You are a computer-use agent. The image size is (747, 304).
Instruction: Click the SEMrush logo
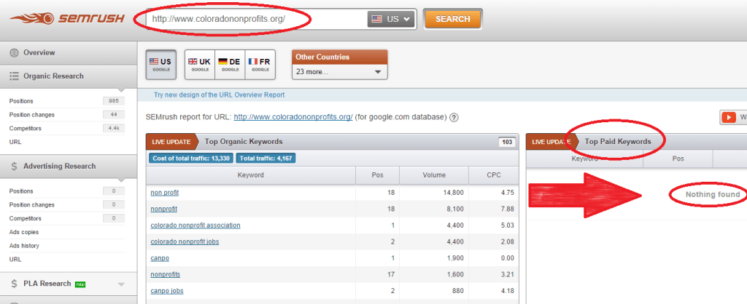click(x=66, y=19)
